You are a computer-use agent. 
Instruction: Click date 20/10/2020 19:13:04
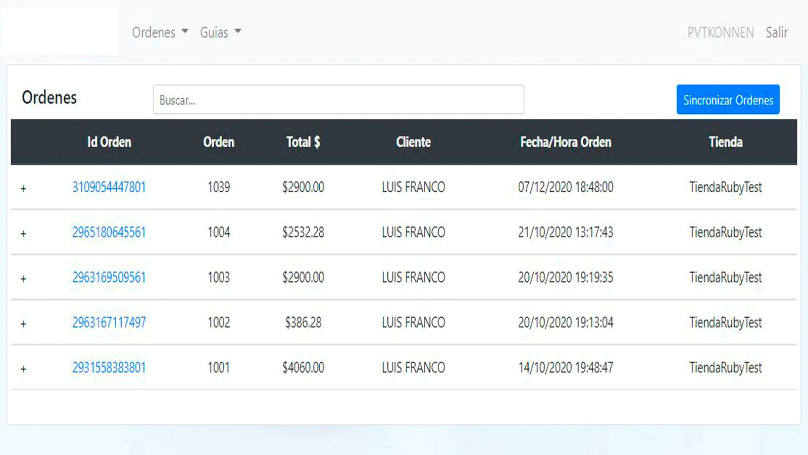566,323
